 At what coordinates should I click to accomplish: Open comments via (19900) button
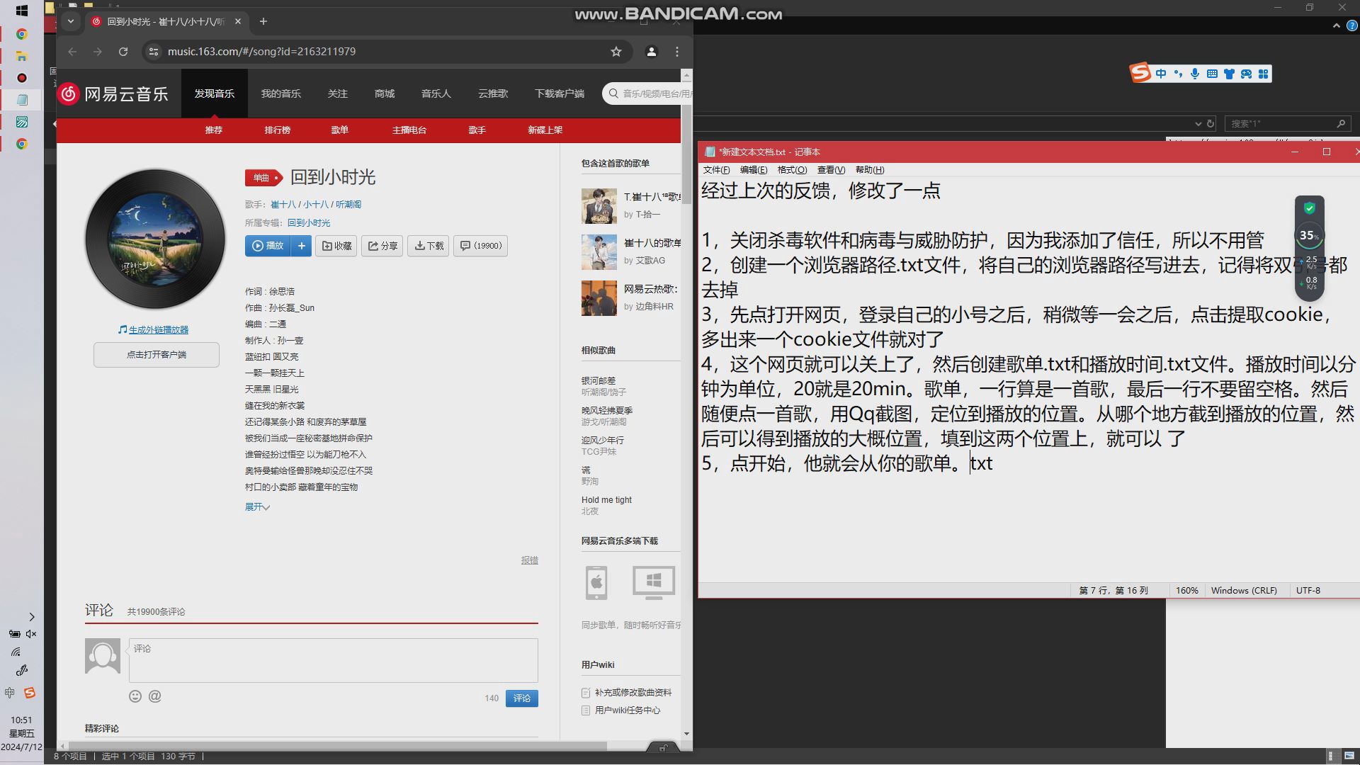481,246
